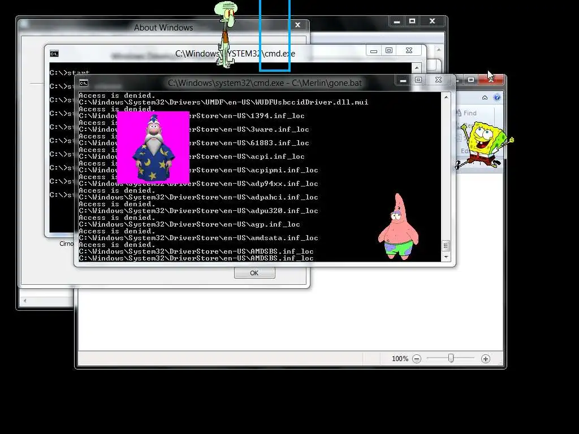
Task: Click the back window's horizontal scroll left arrow
Action: coord(25,301)
